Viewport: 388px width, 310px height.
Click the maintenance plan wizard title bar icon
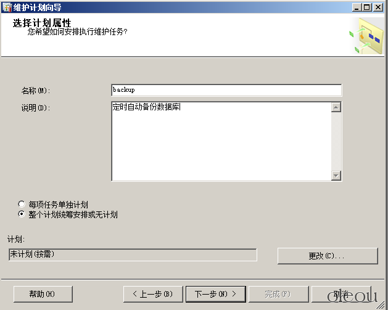[7, 7]
